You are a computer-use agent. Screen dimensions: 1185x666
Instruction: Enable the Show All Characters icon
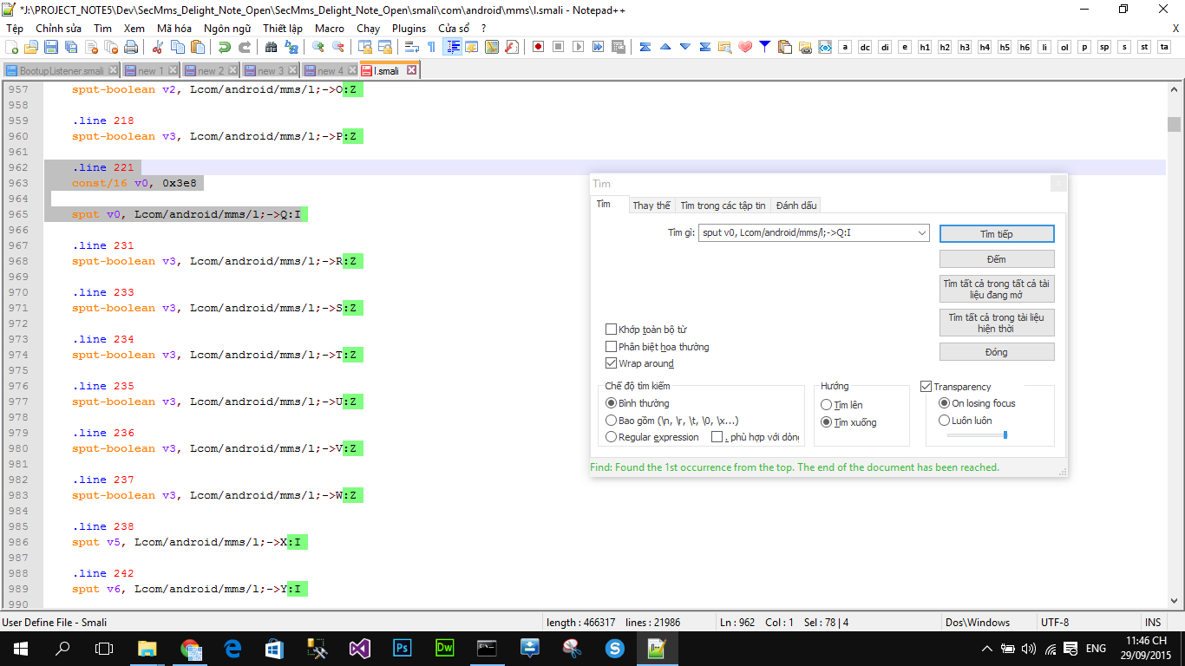(x=432, y=47)
